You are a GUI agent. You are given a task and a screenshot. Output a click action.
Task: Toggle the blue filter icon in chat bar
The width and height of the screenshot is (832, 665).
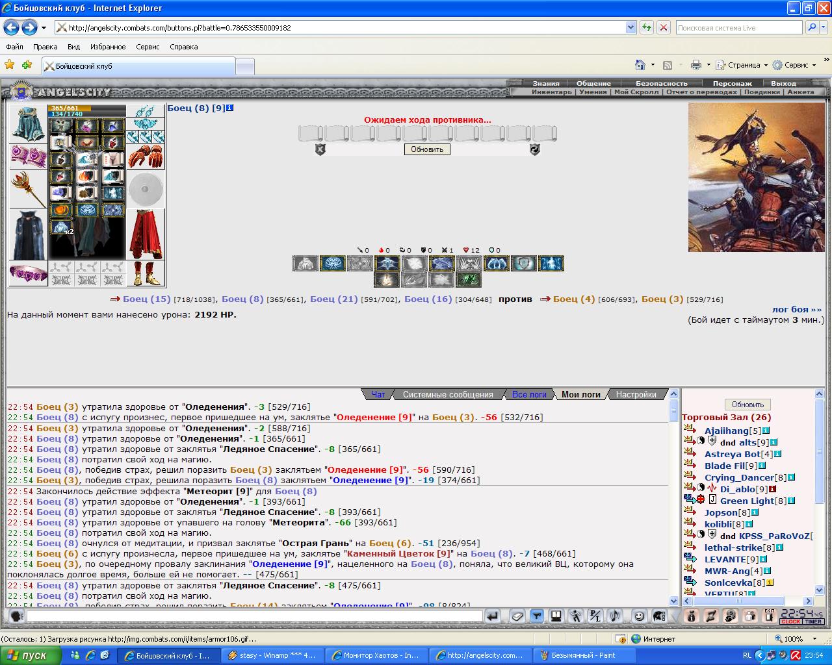536,616
